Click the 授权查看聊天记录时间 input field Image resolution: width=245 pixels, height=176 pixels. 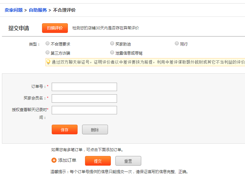(x=84, y=110)
